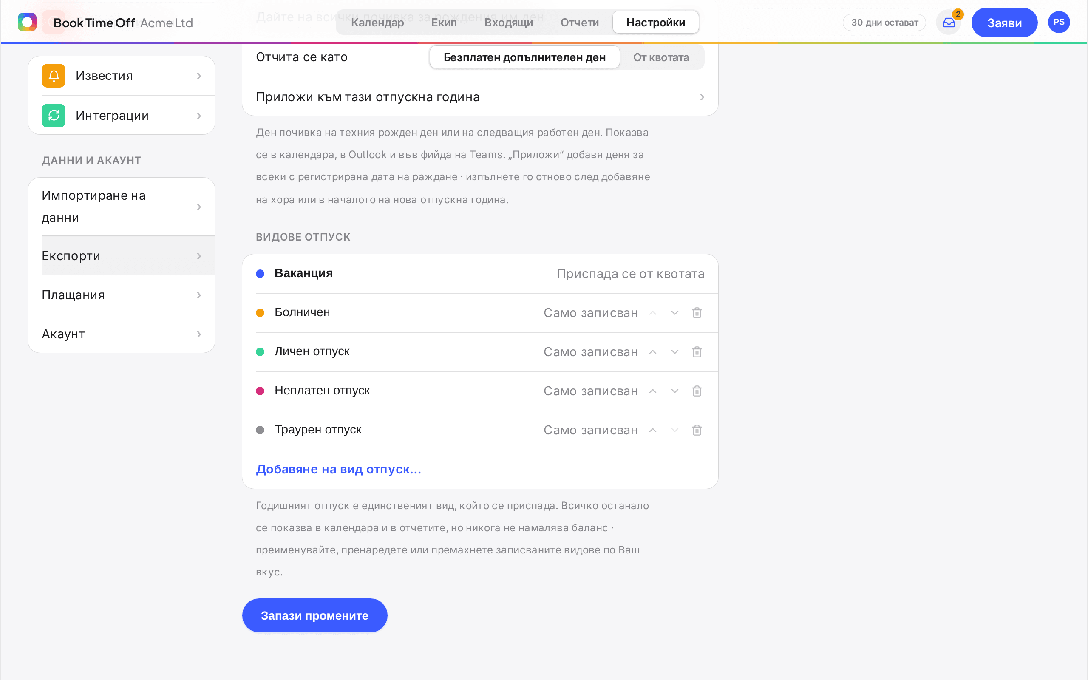Move Болничен down in the list
The width and height of the screenshot is (1088, 680).
[x=675, y=312]
